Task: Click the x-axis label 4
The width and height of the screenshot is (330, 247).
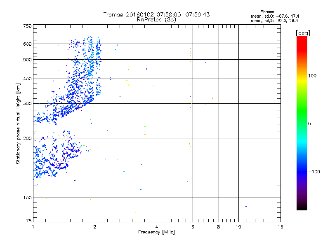Action: pos(157,227)
